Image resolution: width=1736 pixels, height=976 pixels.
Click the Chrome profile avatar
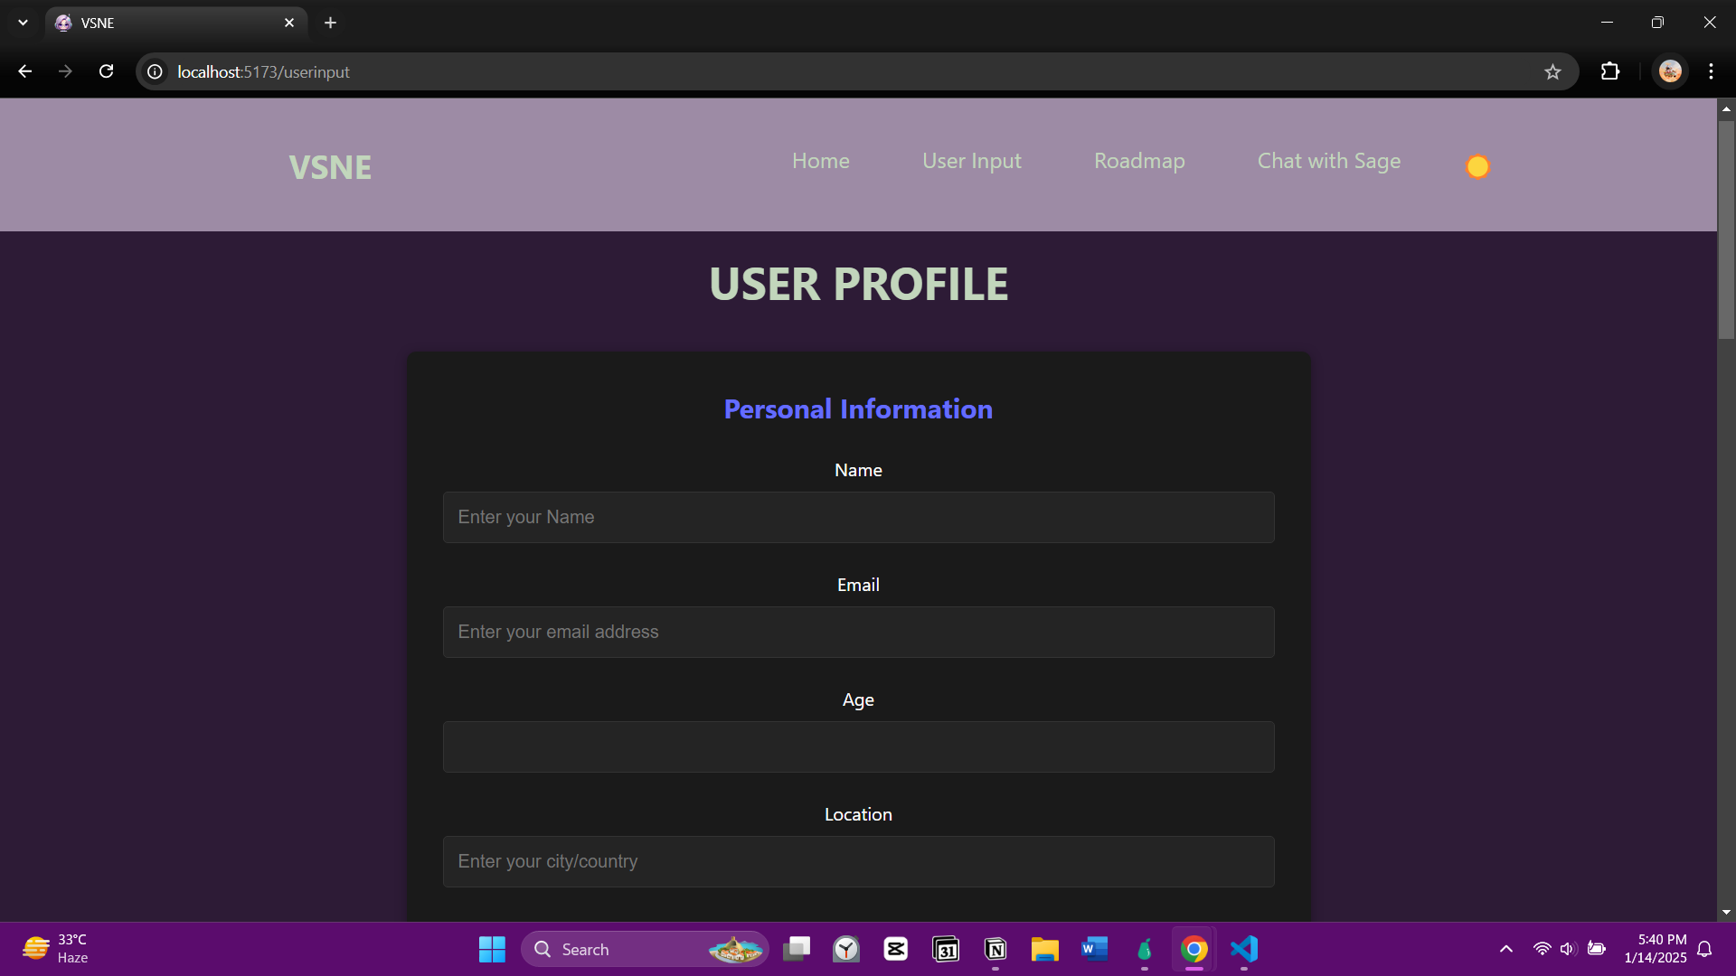coord(1670,71)
